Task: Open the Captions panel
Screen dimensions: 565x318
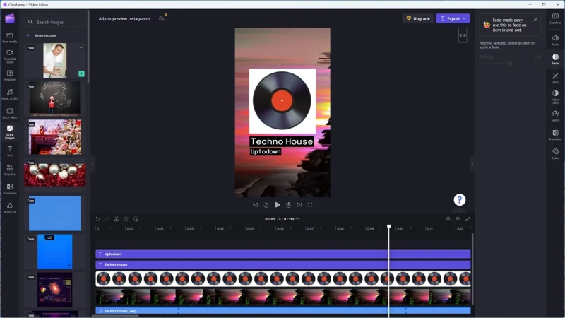Action: 555,19
